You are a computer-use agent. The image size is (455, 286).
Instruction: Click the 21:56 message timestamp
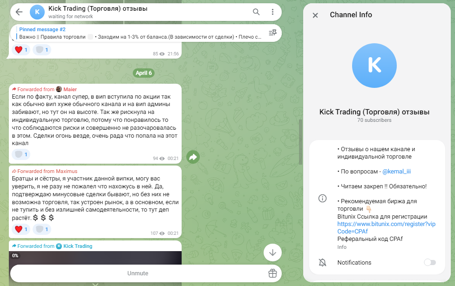coord(173,54)
